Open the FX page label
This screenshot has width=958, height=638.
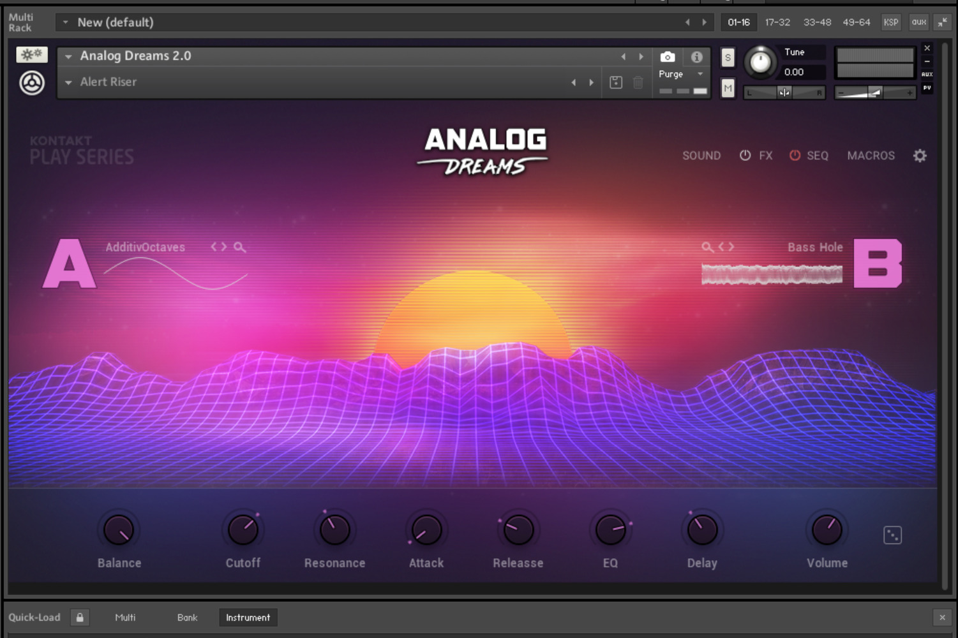click(x=766, y=156)
